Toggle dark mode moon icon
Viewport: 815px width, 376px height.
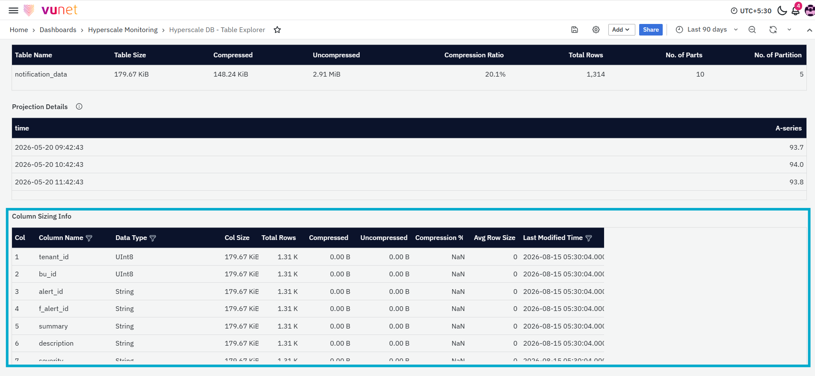point(782,11)
